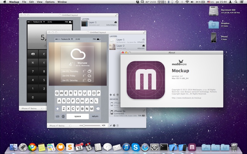Open device info with the round info icon
The height and width of the screenshot is (154, 247).
[114, 126]
